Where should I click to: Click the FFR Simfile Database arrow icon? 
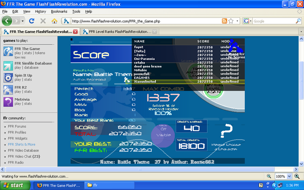click(8, 65)
